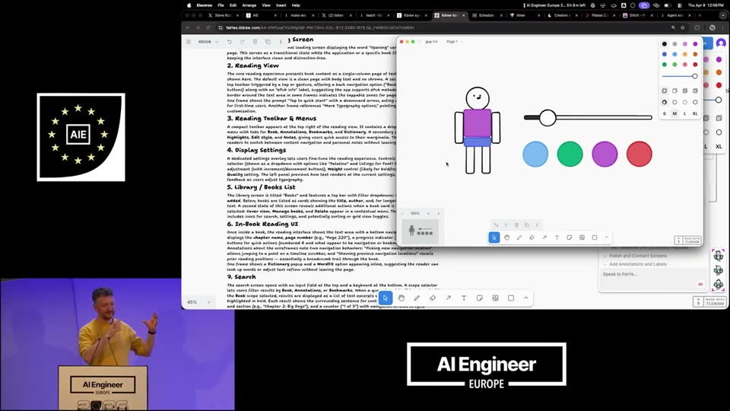Duplicate selection in guy.tldr window

point(526,225)
